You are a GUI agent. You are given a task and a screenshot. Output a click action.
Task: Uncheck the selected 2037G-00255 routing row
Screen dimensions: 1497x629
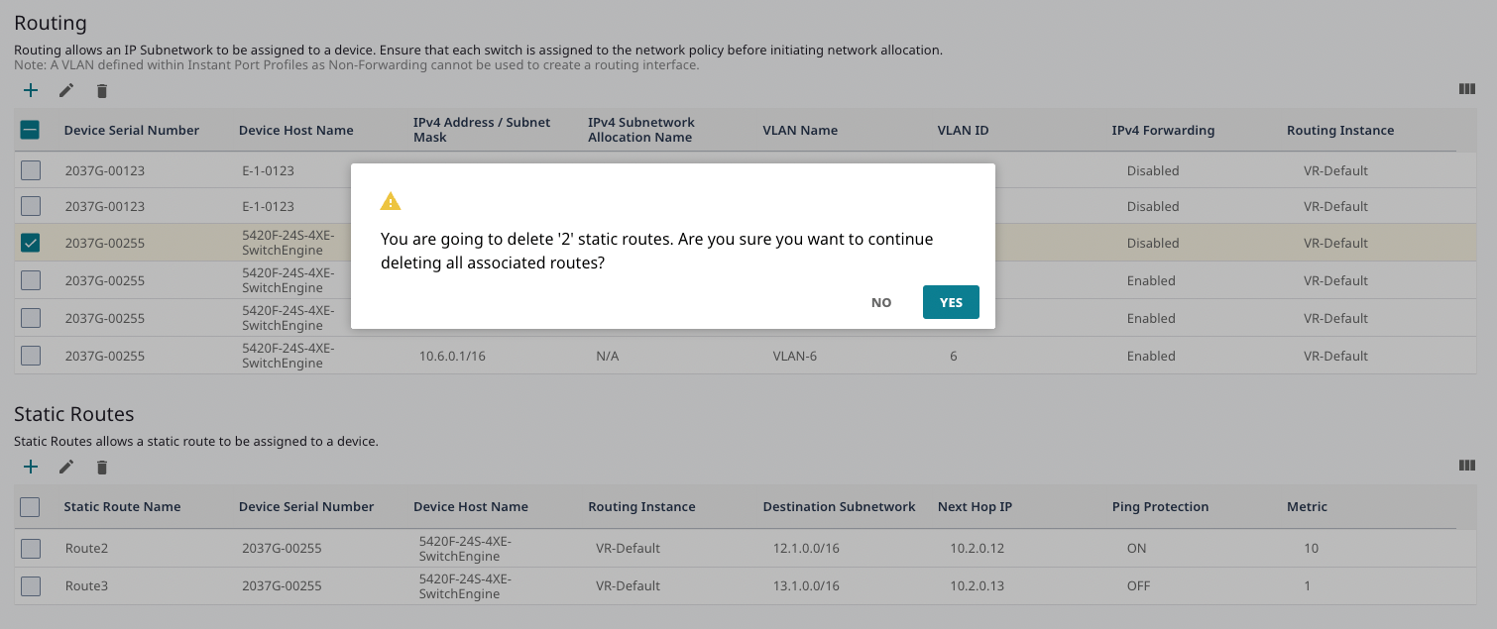click(31, 243)
